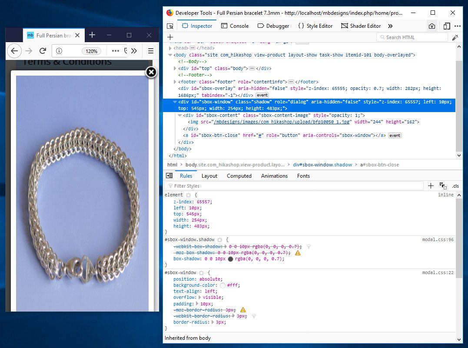Show more developer tools tabs
The width and height of the screenshot is (468, 348).
pos(390,26)
